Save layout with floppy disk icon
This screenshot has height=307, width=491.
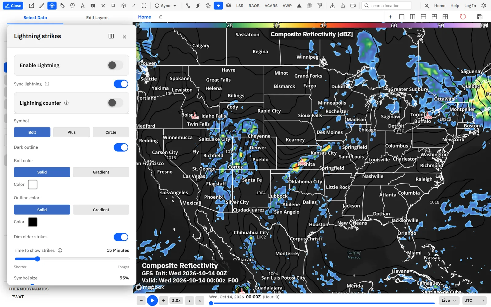tap(480, 17)
